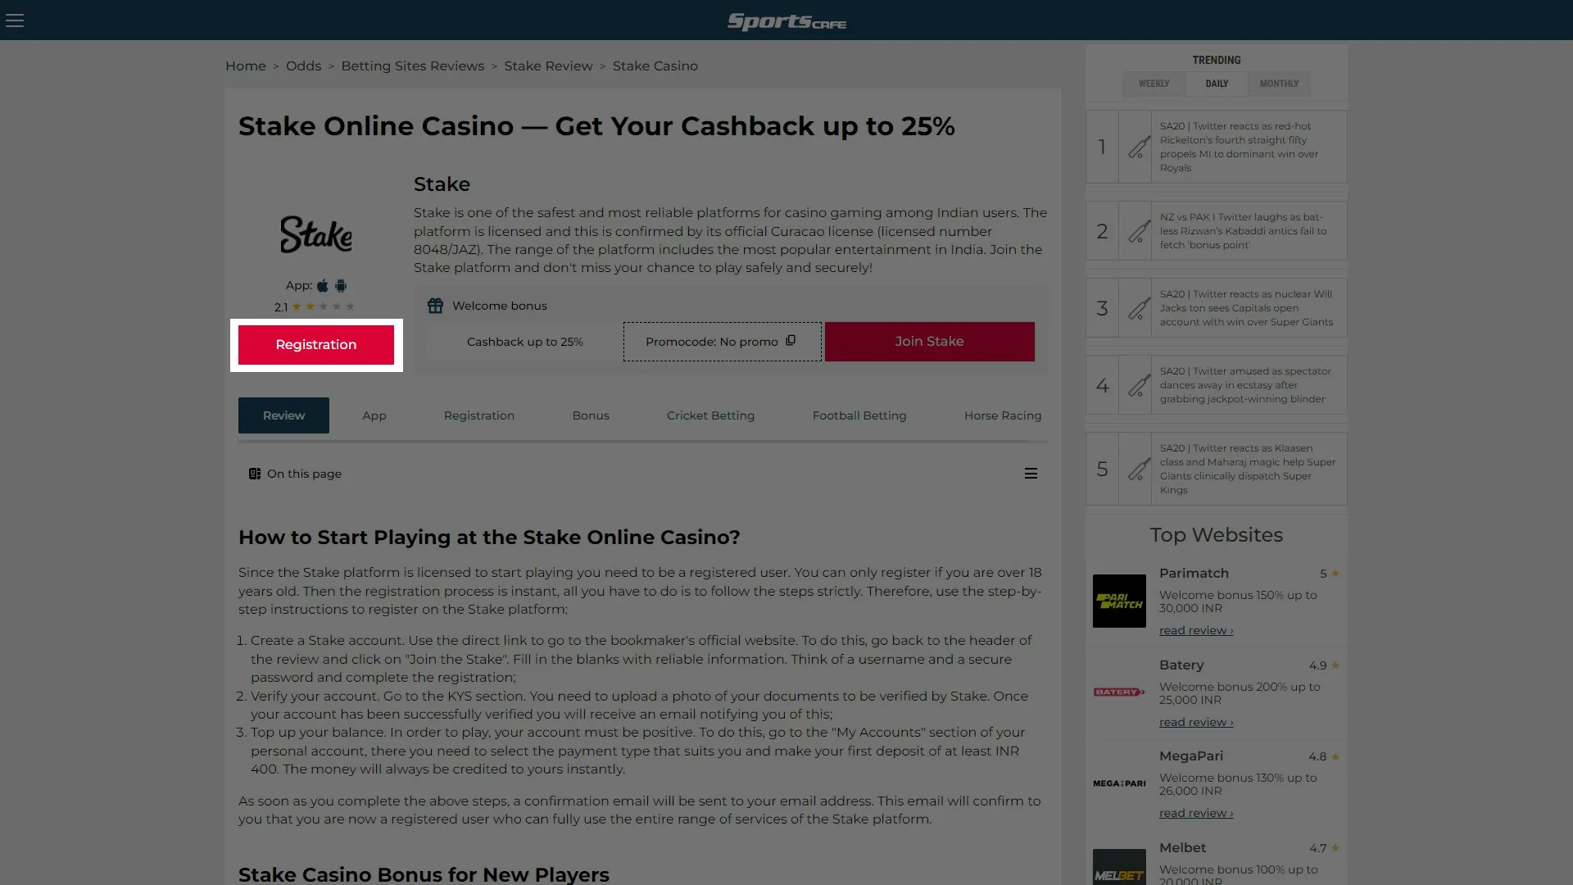Click the welcome bonus gift icon
Screen dimensions: 1573x885
tap(437, 305)
